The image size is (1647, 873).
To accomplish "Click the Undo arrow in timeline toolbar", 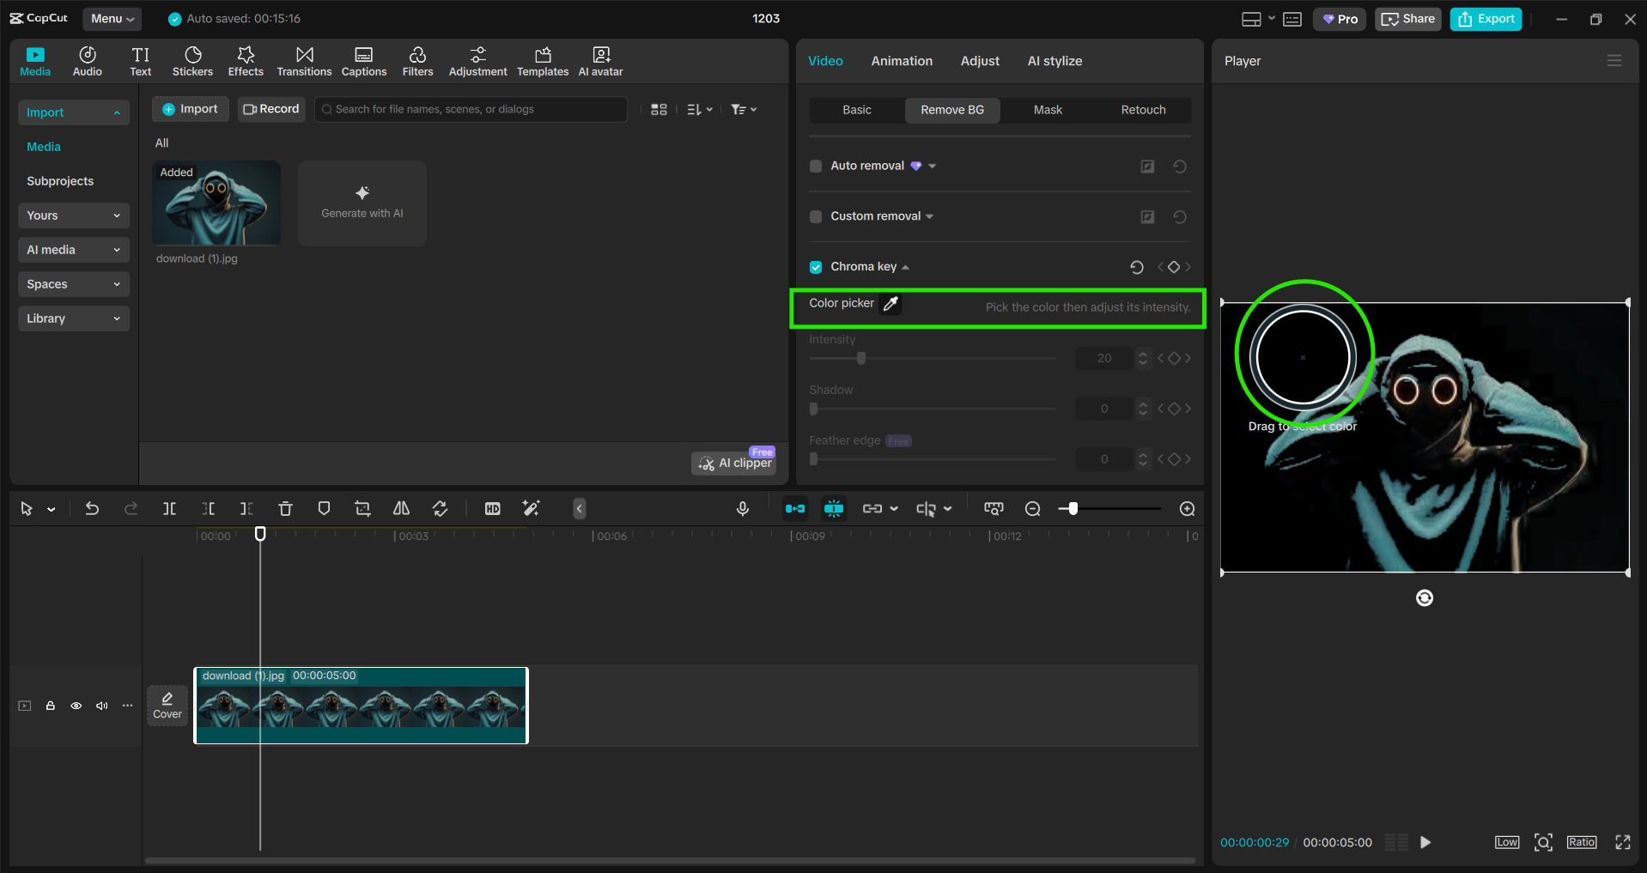I will (x=92, y=509).
